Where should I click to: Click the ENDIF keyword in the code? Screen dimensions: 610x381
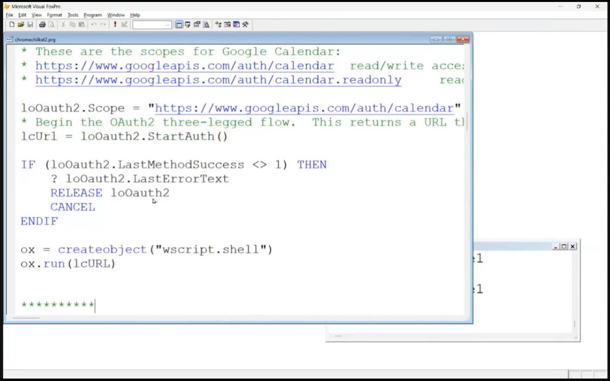click(39, 221)
